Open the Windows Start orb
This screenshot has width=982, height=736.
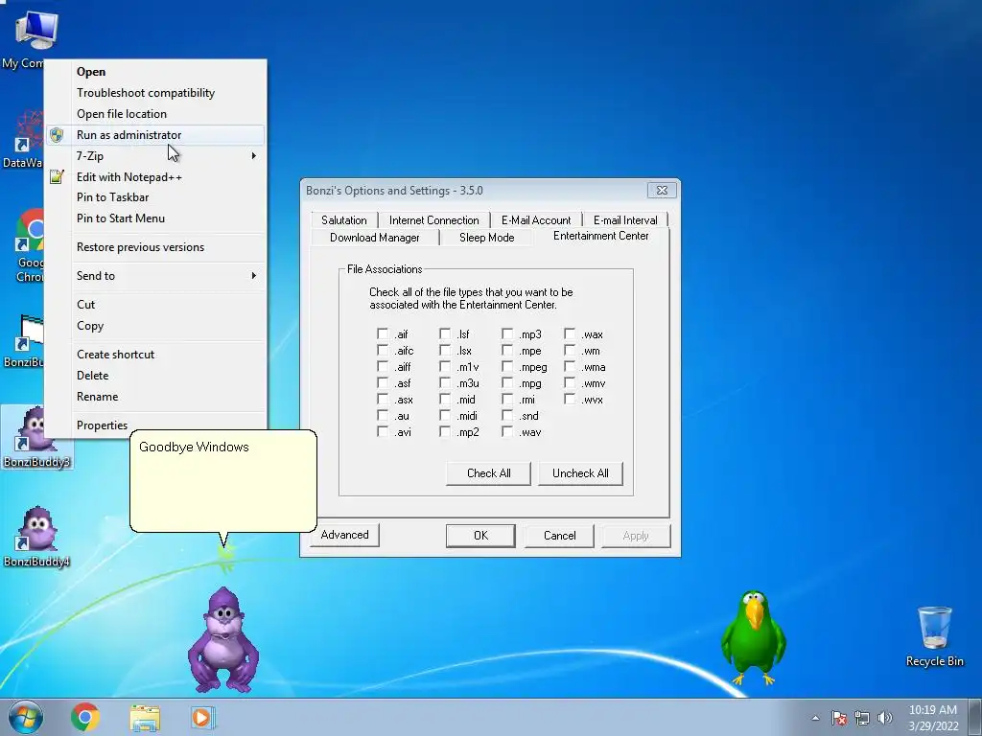coord(26,717)
